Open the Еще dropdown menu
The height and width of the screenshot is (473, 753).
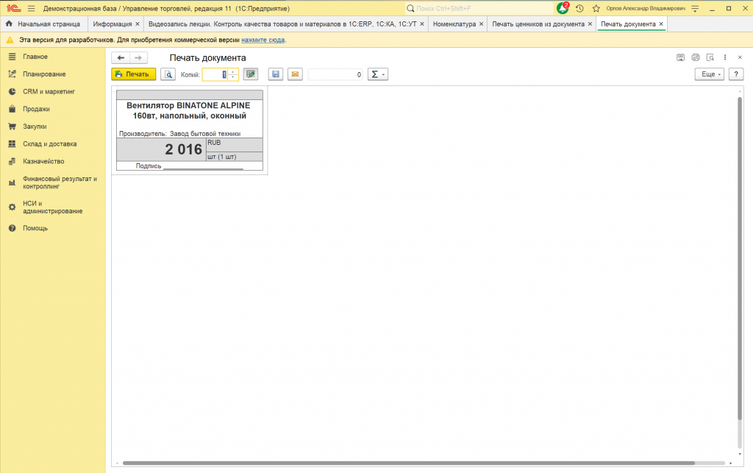(710, 74)
